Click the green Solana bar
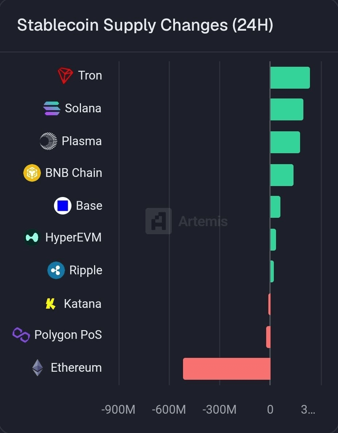Image resolution: width=338 pixels, height=433 pixels. (x=287, y=109)
